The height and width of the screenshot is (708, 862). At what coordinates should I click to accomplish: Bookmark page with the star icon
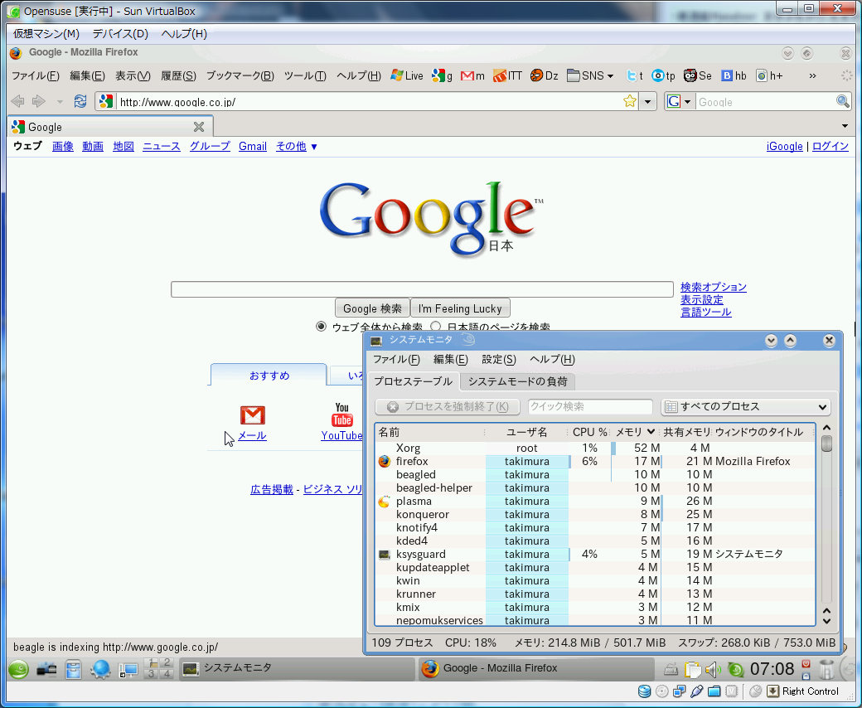coord(629,101)
